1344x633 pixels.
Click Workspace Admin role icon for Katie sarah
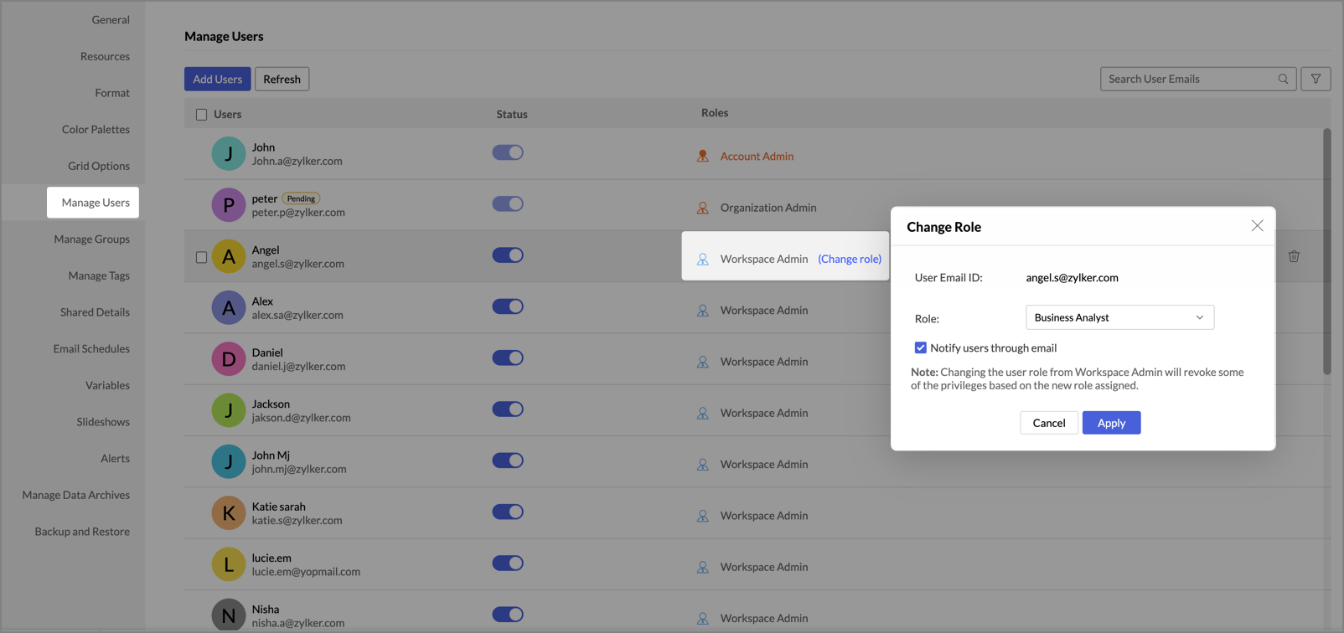[x=703, y=516]
